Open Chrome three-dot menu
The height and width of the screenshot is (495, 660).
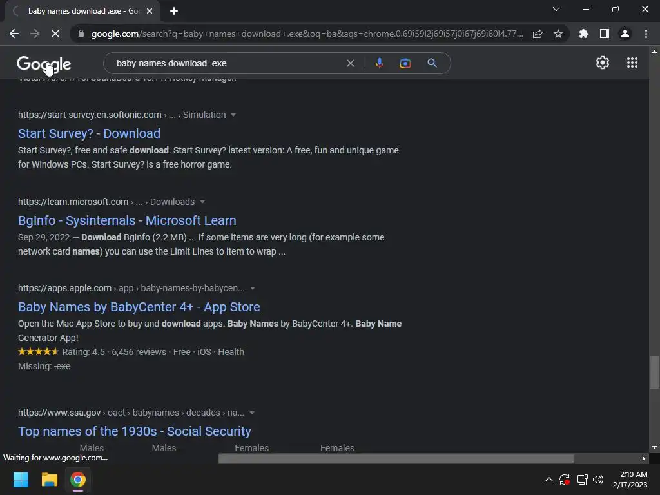click(x=646, y=34)
